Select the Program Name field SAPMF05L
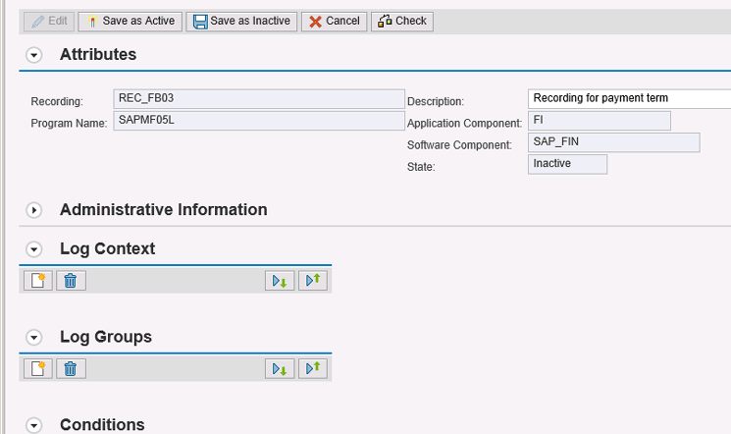Image resolution: width=731 pixels, height=434 pixels. [x=257, y=121]
